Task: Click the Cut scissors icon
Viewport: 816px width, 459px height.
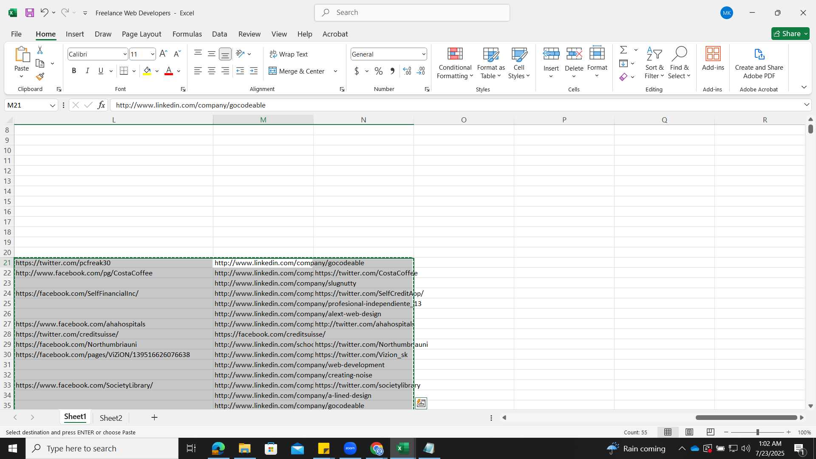Action: (40, 50)
